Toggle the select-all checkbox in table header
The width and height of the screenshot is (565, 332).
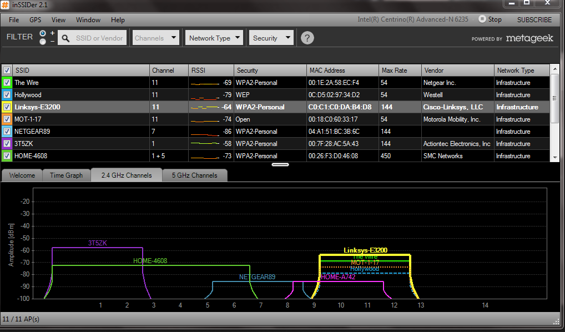pos(7,71)
